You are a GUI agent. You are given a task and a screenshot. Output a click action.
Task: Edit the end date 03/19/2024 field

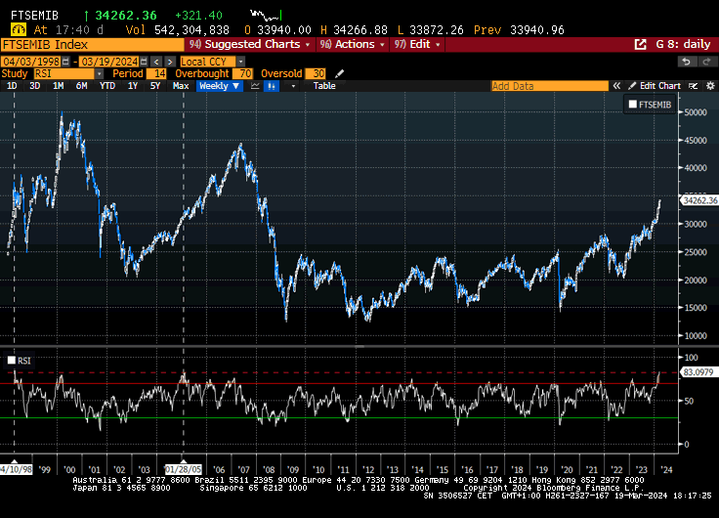109,62
